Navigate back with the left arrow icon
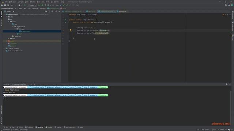The image size is (234, 131). [x=12, y=5]
